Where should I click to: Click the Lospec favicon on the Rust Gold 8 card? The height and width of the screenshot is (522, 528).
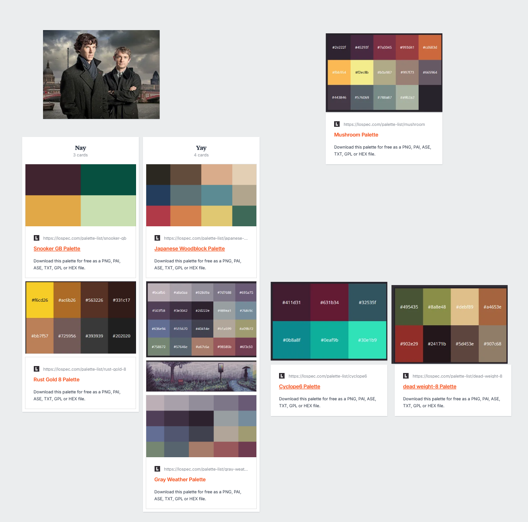pyautogui.click(x=37, y=369)
